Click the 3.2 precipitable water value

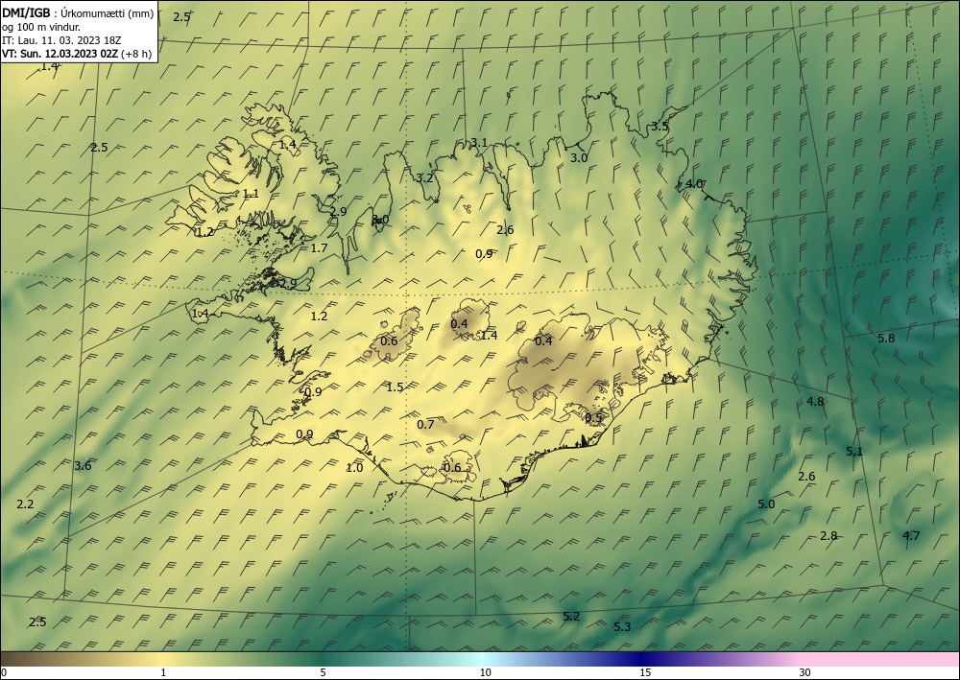click(424, 178)
